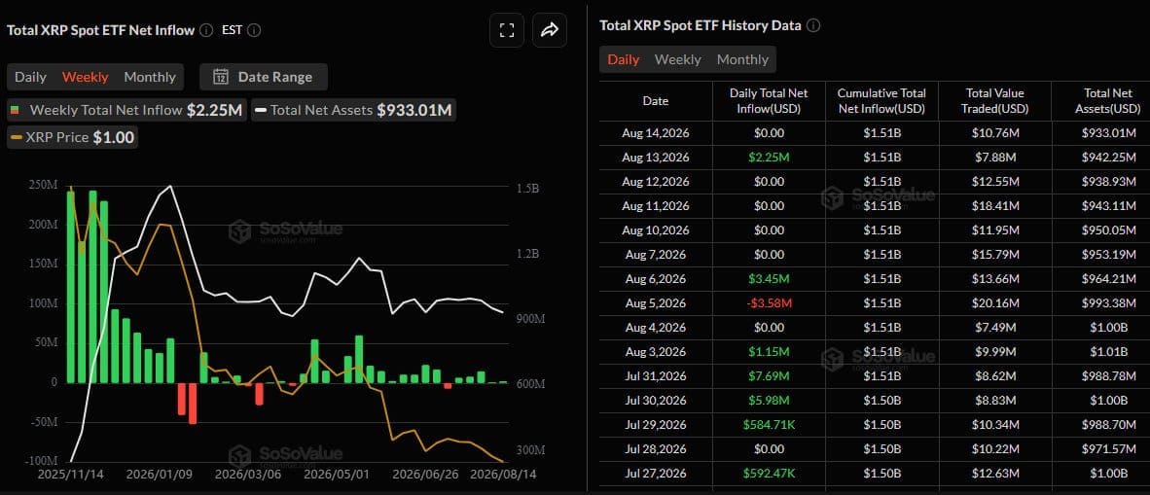Image resolution: width=1150 pixels, height=495 pixels.
Task: Click Daily Total Net Inflow column header
Action: click(769, 101)
